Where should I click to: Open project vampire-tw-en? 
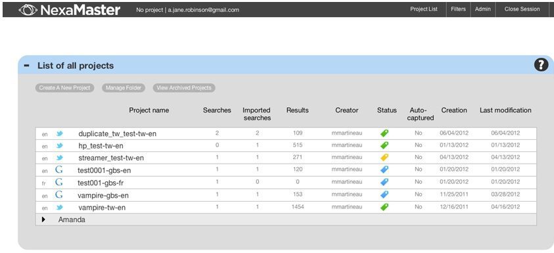(x=102, y=208)
